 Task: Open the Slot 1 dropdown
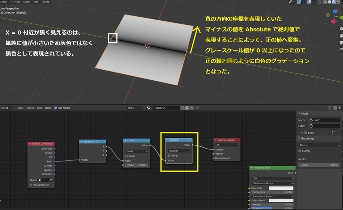coord(135,108)
